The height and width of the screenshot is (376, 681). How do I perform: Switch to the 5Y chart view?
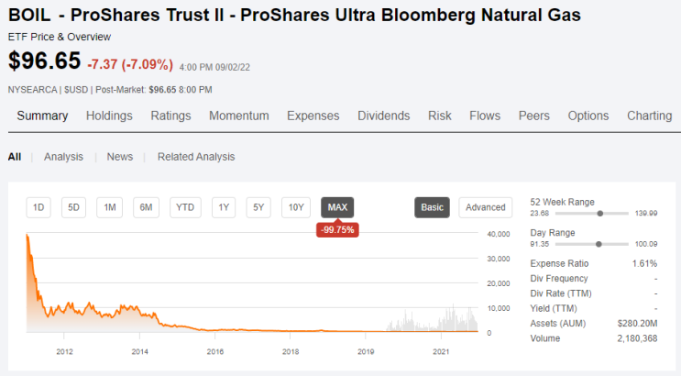(258, 207)
